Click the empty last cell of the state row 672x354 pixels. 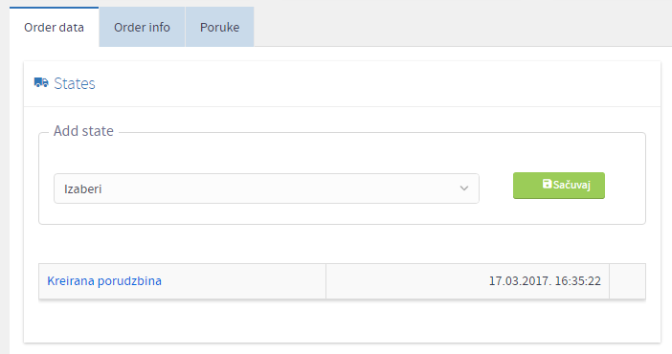tap(627, 281)
